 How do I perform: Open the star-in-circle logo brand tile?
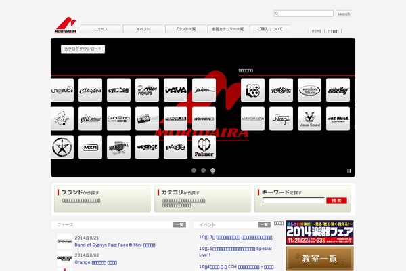click(62, 147)
